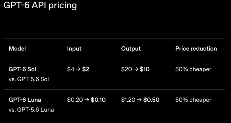Viewport: 231px width, 123px height.
Task: Select the Input column header
Action: click(74, 49)
